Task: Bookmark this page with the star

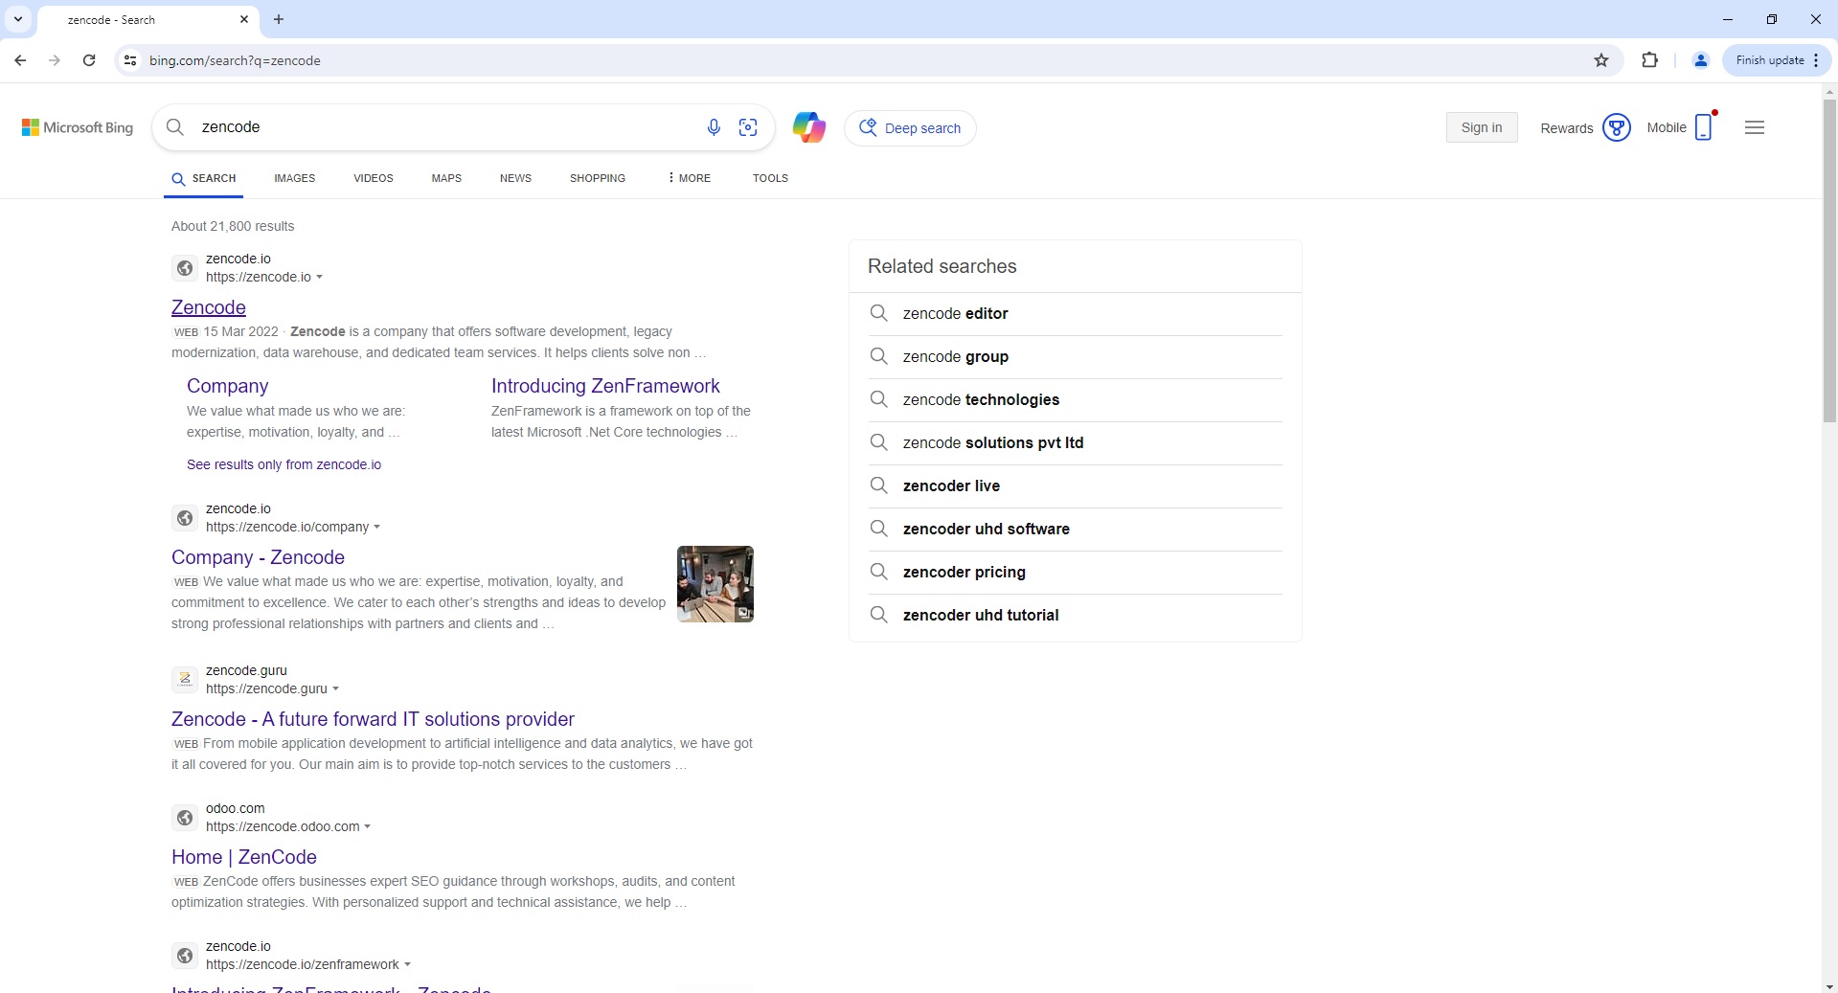Action: click(1601, 59)
